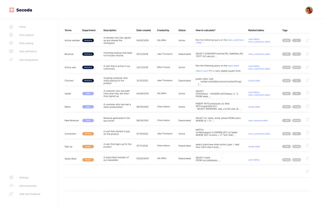This screenshot has width=324, height=208.
Task: Edit the Demo row with pencil icon
Action: coord(307,106)
